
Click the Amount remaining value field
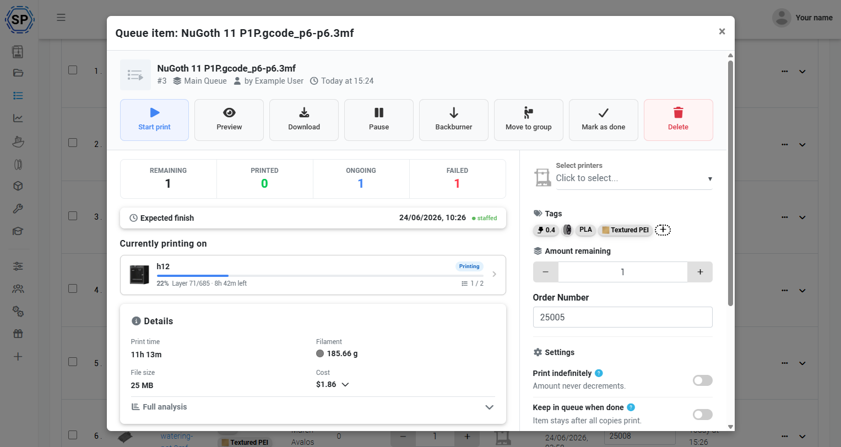623,272
